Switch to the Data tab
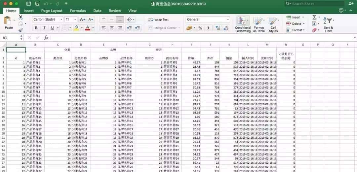This screenshot has width=357, height=172. click(x=98, y=11)
